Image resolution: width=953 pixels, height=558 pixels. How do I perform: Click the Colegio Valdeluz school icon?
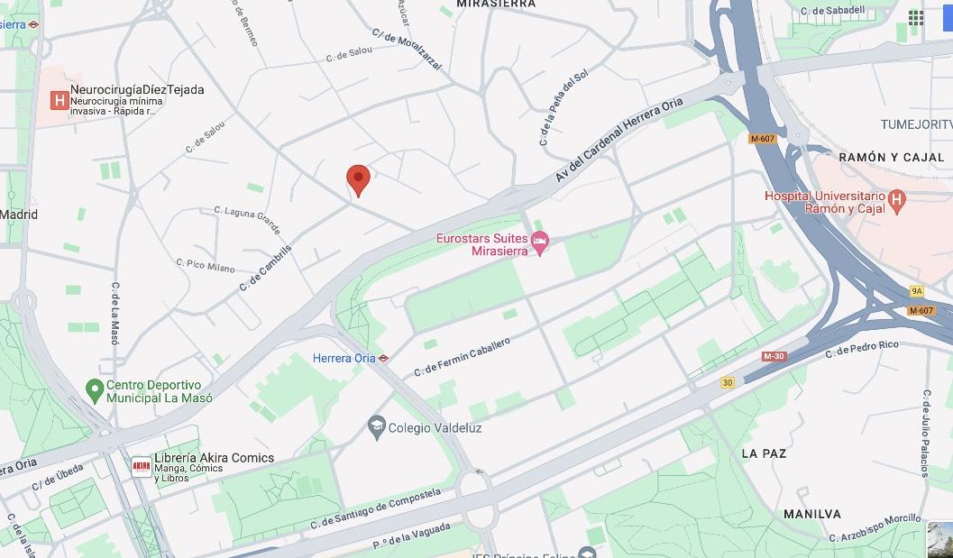coord(377,427)
